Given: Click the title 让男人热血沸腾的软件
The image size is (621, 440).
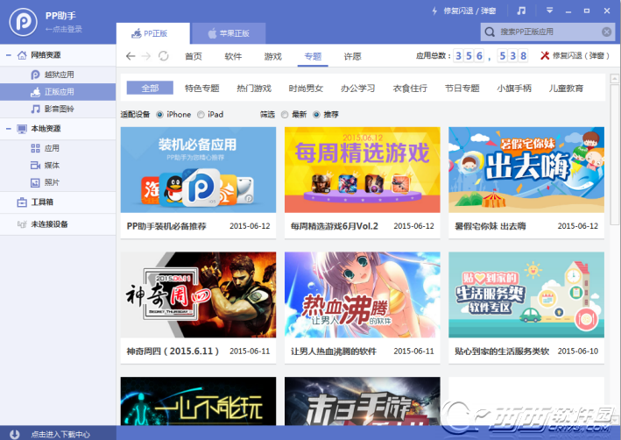Looking at the screenshot, I should click(334, 351).
